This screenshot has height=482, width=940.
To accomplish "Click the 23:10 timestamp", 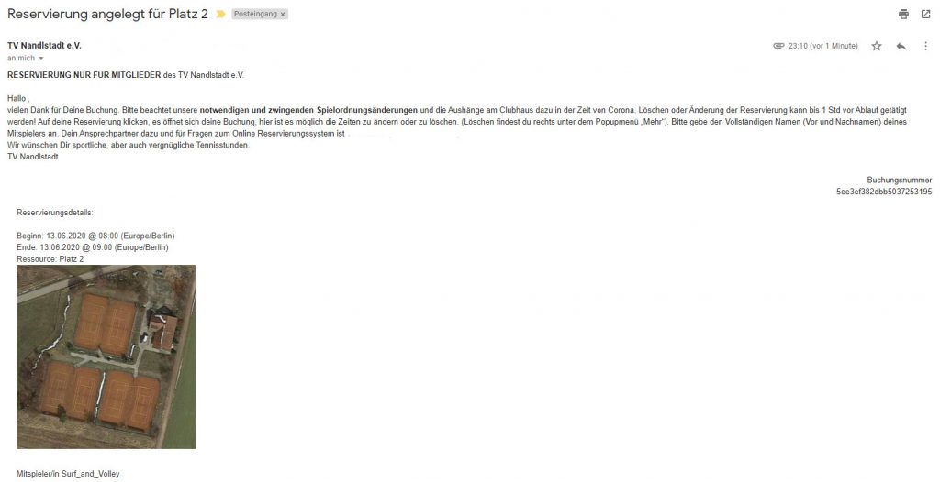I will [x=823, y=46].
